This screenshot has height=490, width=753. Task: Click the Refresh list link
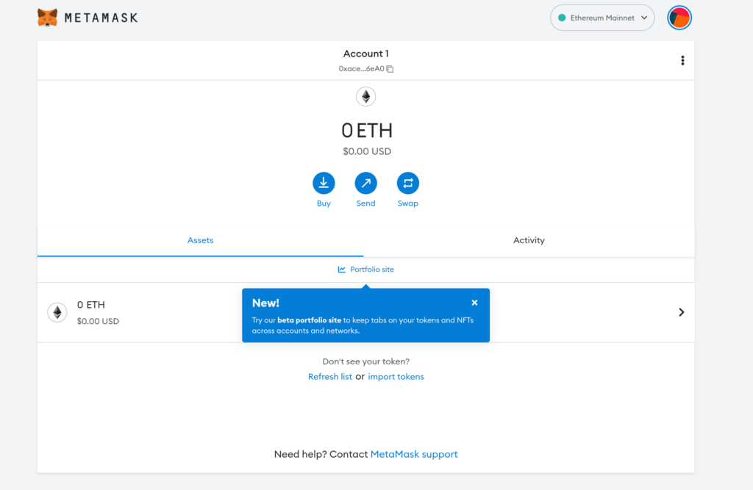330,377
